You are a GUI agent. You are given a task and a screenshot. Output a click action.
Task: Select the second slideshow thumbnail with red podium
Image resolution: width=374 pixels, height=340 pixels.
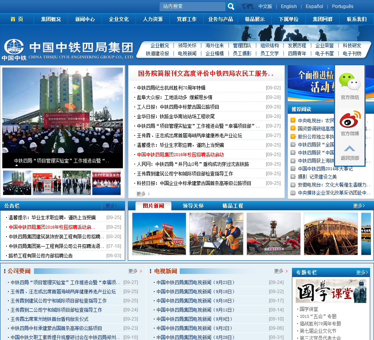tap(47, 183)
